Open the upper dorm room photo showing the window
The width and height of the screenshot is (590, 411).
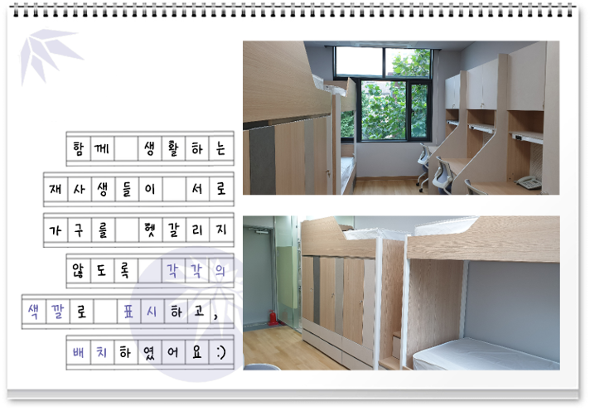click(401, 118)
